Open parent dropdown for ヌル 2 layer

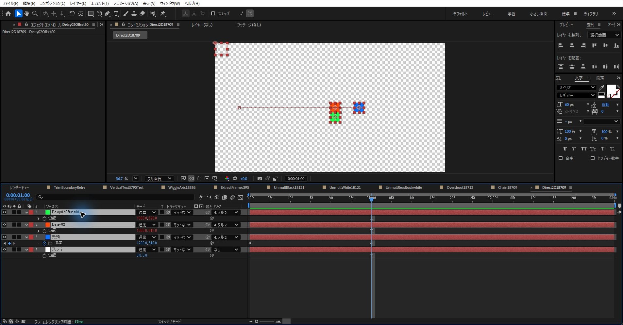226,250
